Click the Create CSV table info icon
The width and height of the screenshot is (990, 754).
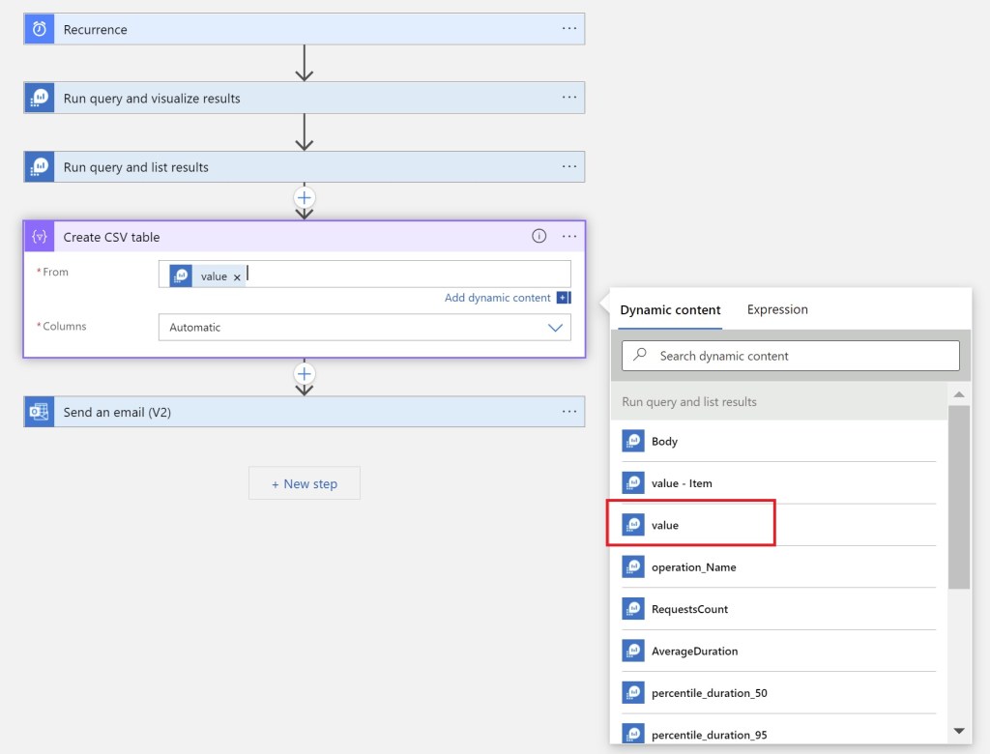click(539, 237)
